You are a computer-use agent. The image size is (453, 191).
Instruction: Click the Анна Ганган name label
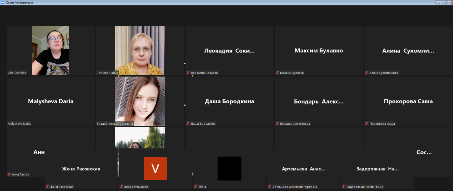[x=21, y=174]
